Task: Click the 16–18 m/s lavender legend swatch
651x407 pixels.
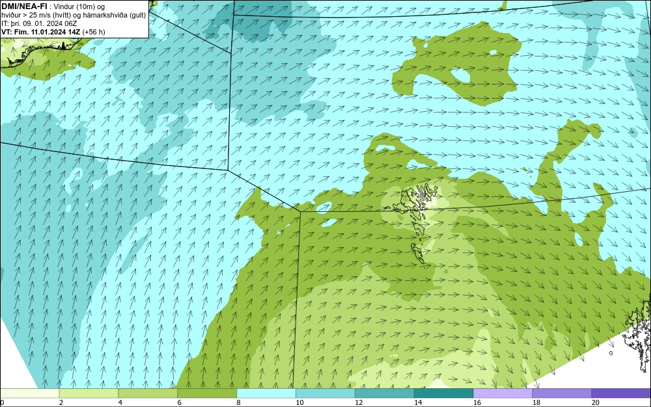Action: (x=503, y=393)
